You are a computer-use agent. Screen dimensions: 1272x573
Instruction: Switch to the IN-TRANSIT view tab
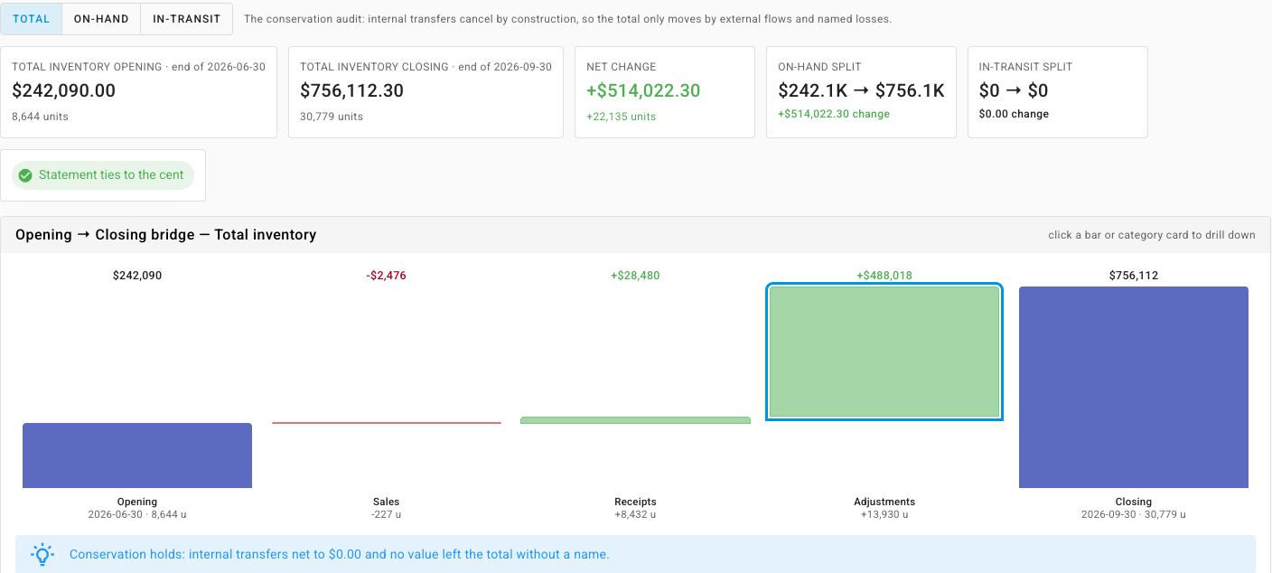[187, 19]
